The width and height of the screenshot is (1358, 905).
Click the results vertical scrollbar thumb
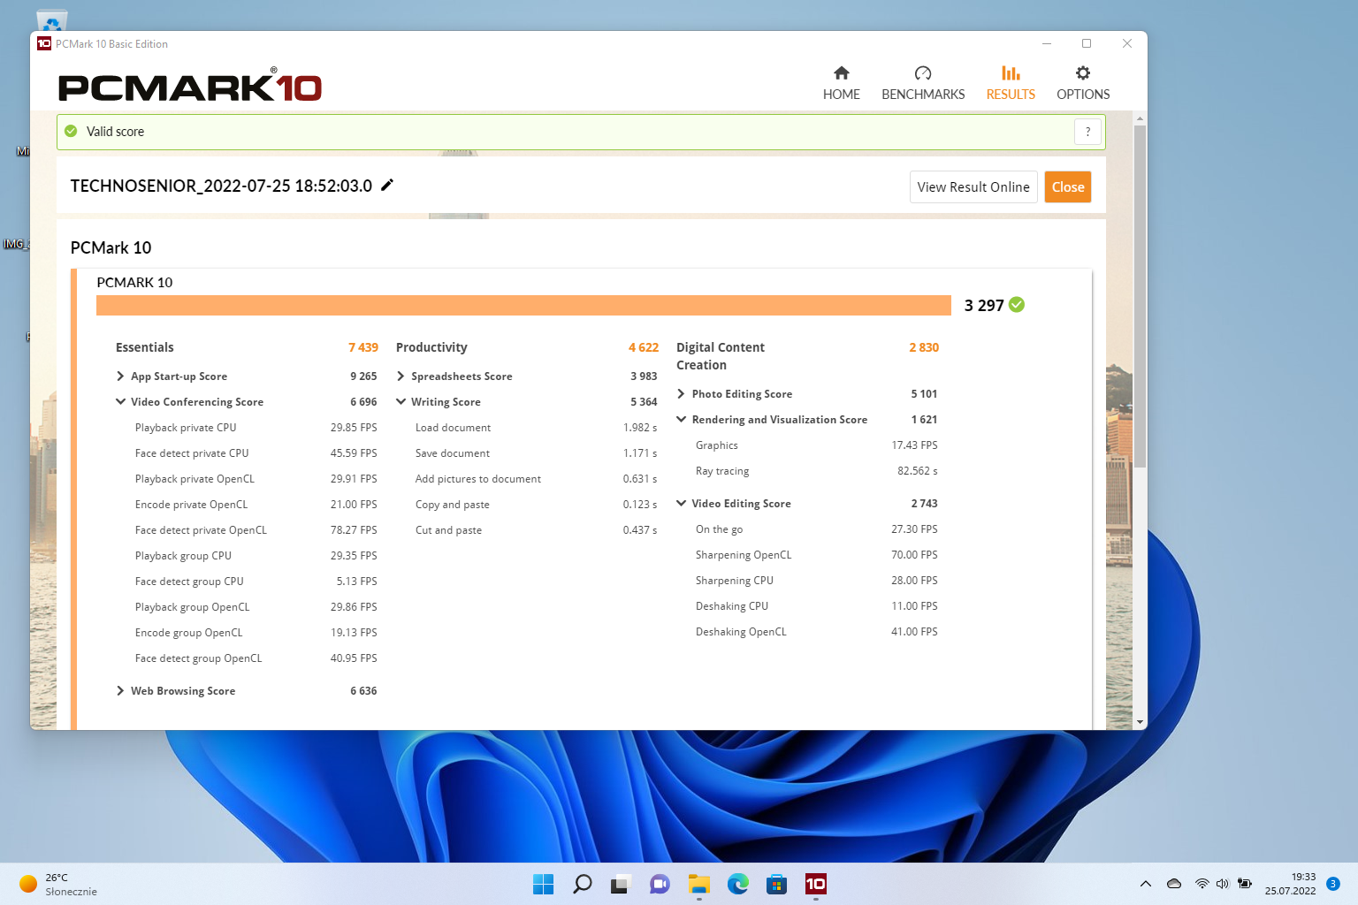1141,296
